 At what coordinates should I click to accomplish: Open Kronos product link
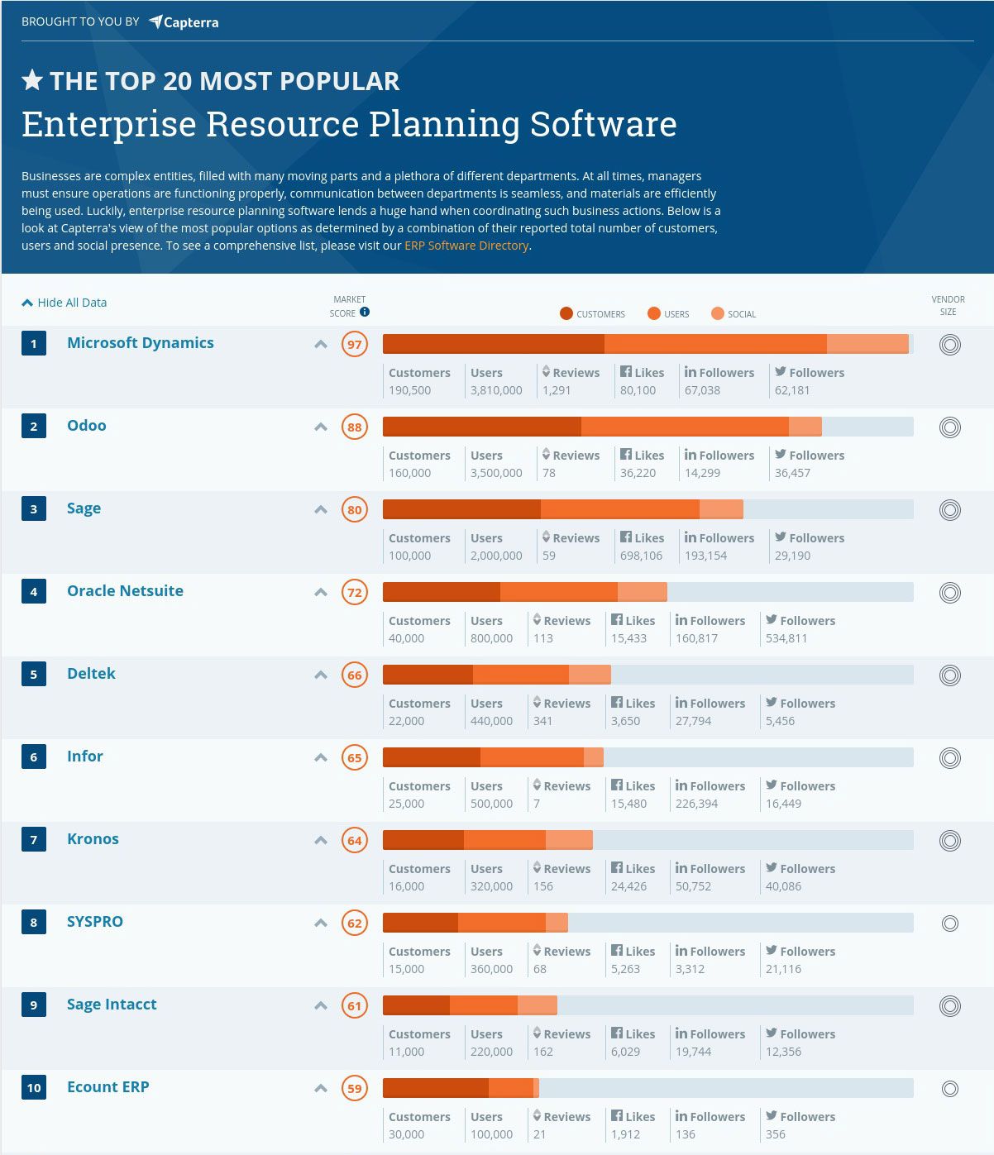pos(93,839)
